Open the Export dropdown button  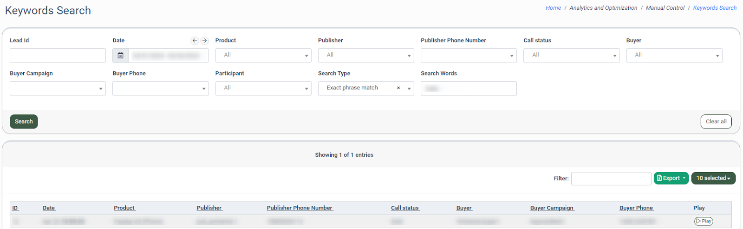(671, 178)
